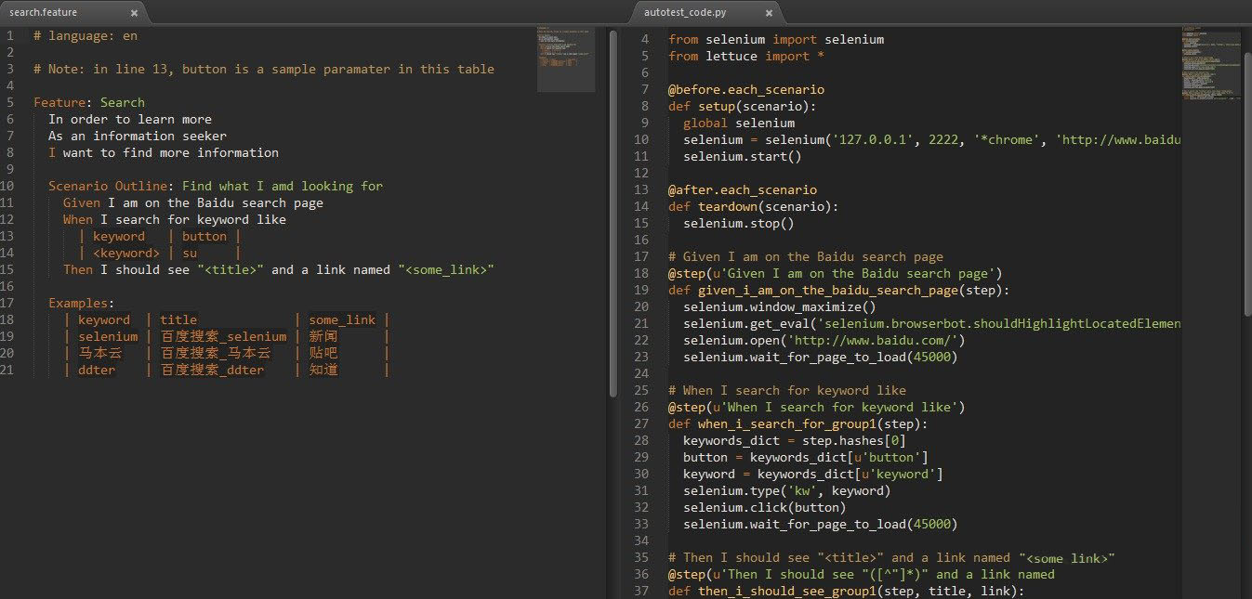Close the autotest_code.py tab
The height and width of the screenshot is (599, 1252).
(769, 13)
